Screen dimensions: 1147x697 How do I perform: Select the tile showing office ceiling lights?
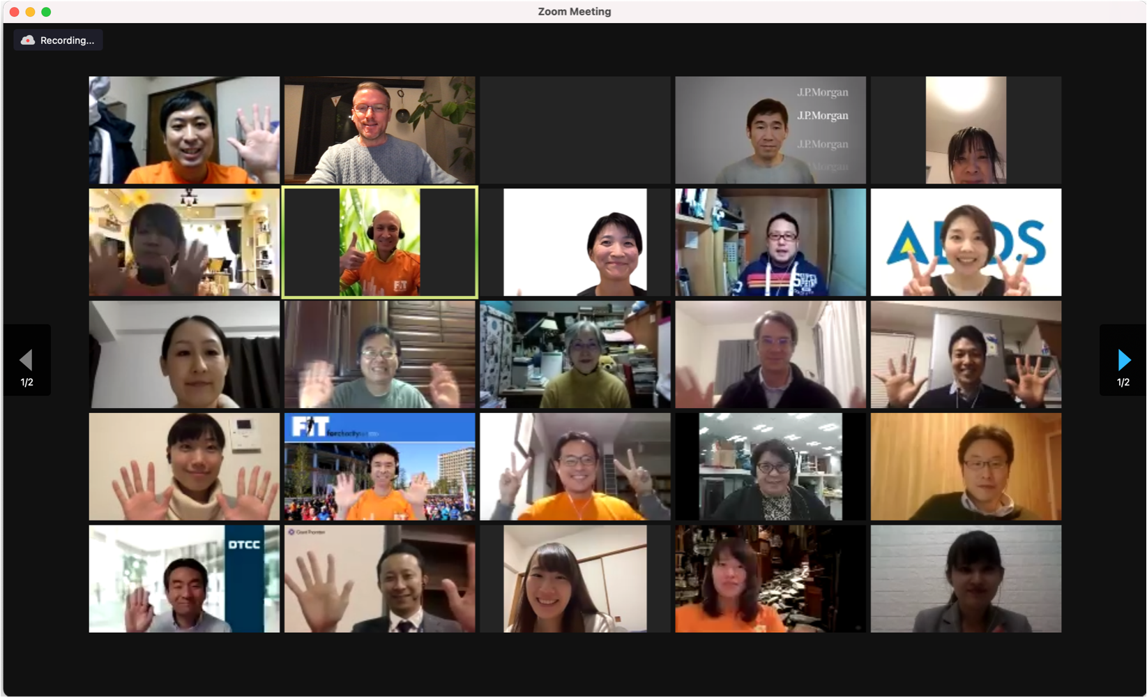click(770, 466)
